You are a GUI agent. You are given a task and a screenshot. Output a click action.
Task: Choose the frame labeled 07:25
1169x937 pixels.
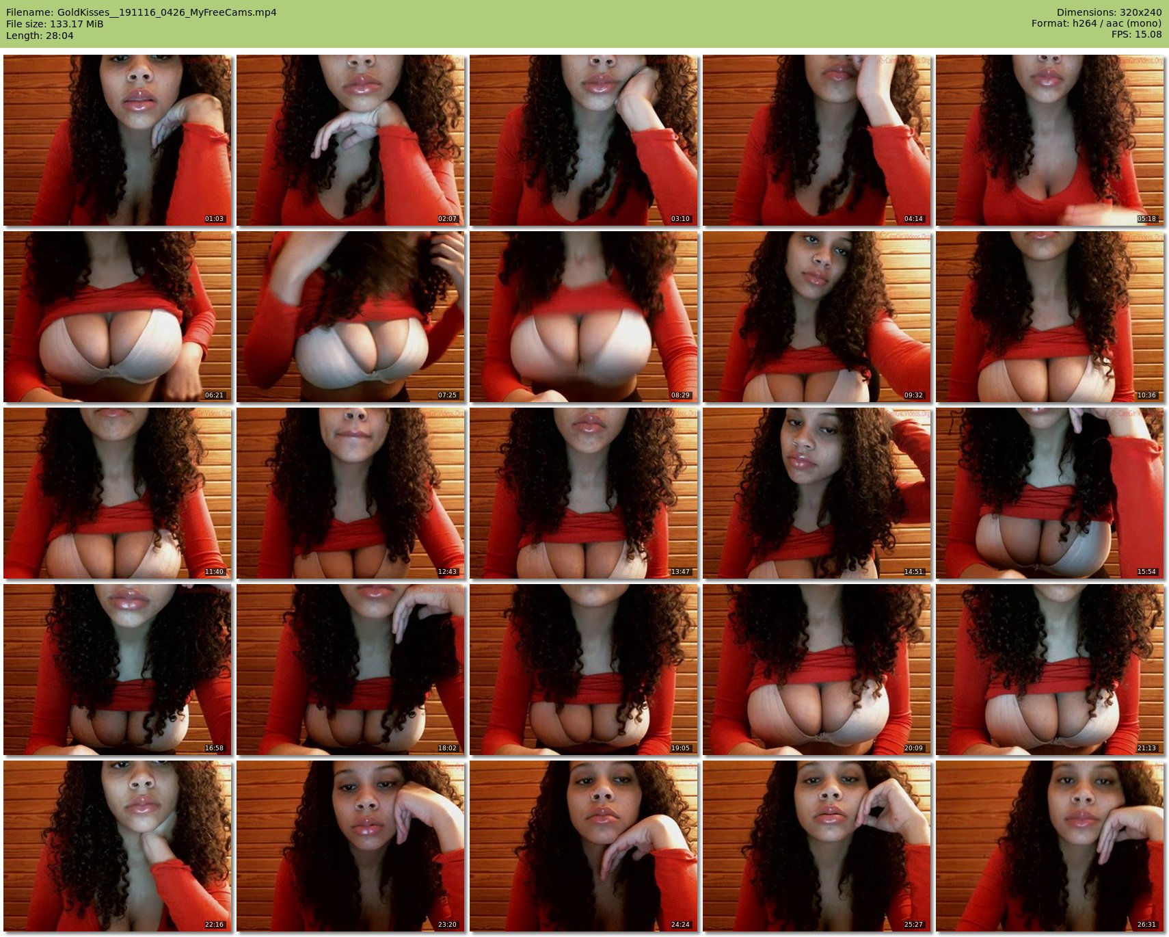coord(351,317)
